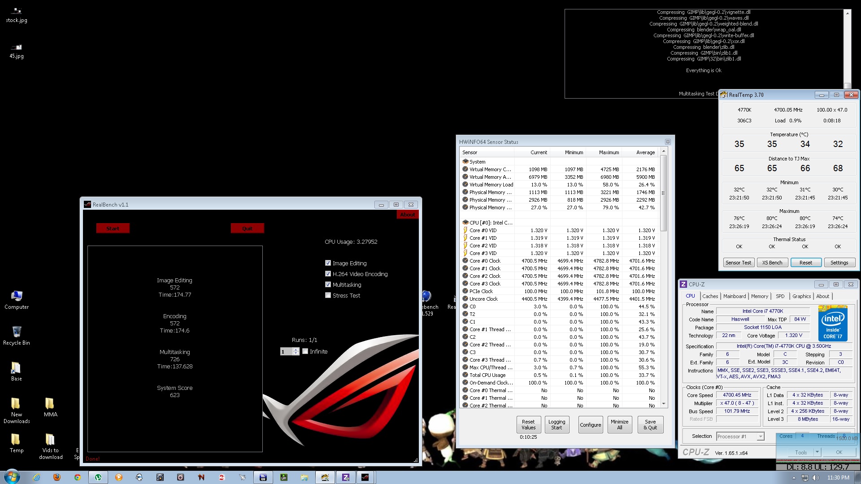This screenshot has height=484, width=861.
Task: Switch to the CPU-Z taskbar icon
Action: tap(345, 477)
